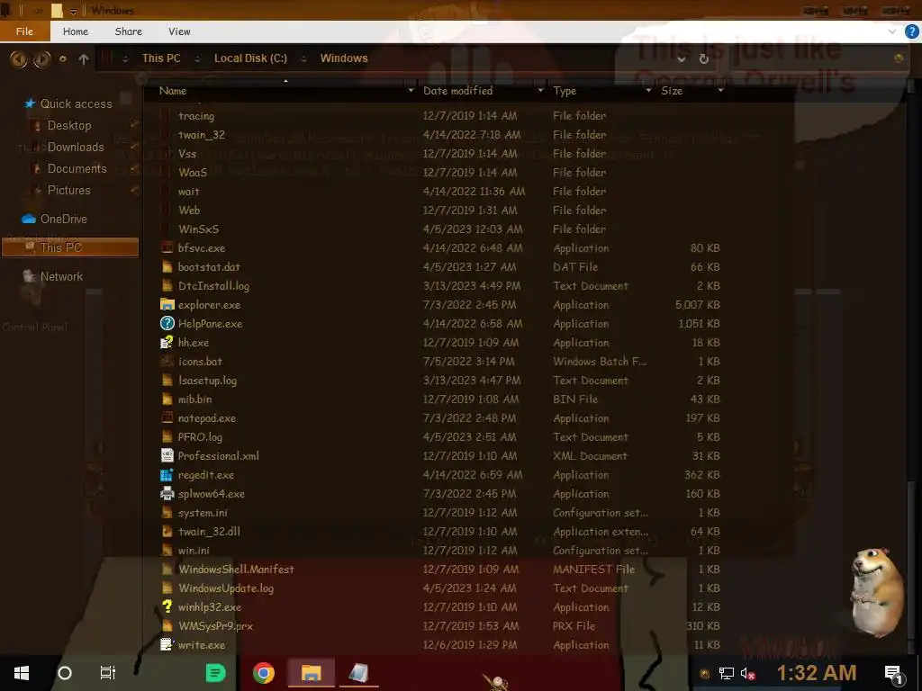Open the Share ribbon tab
The image size is (922, 691).
pos(128,31)
